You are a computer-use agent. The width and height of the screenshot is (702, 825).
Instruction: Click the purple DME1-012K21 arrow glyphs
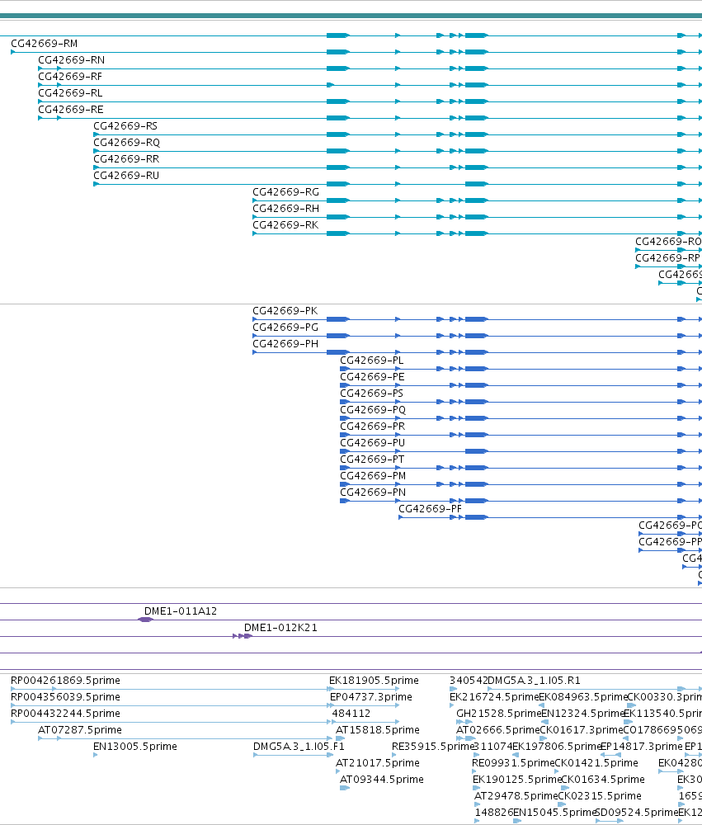click(x=243, y=636)
